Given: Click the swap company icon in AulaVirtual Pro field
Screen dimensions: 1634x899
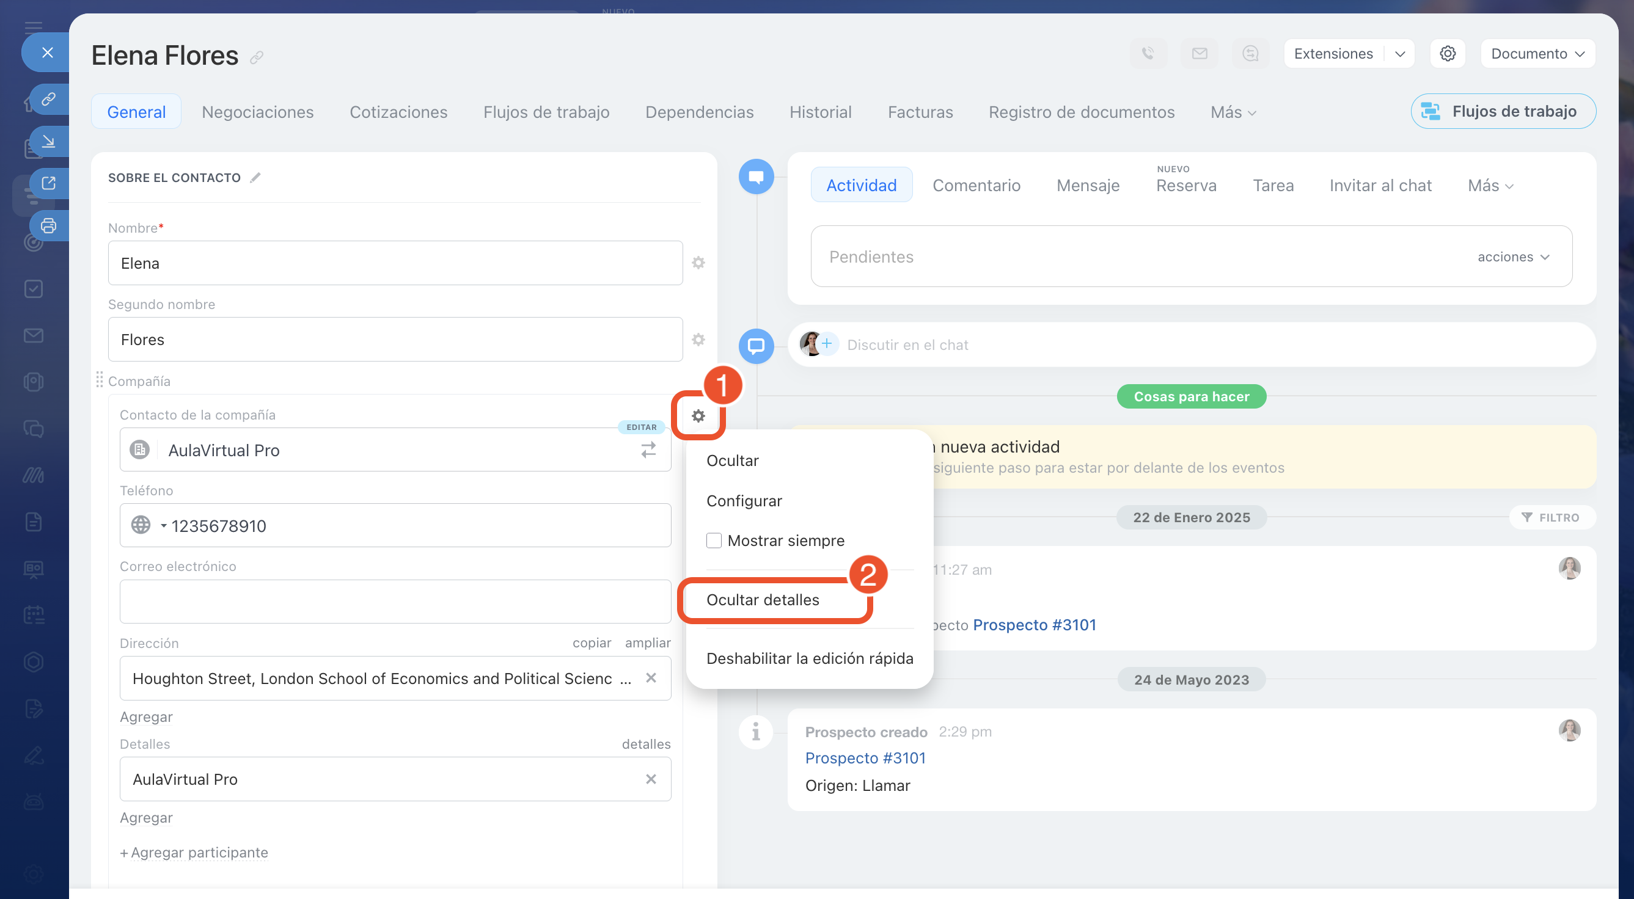Looking at the screenshot, I should 648,450.
